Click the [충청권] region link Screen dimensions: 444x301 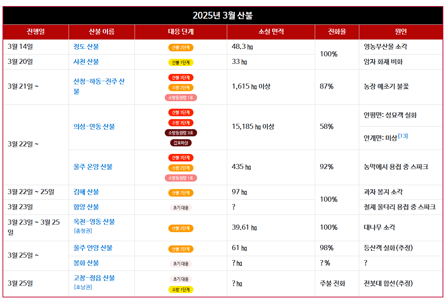(83, 231)
